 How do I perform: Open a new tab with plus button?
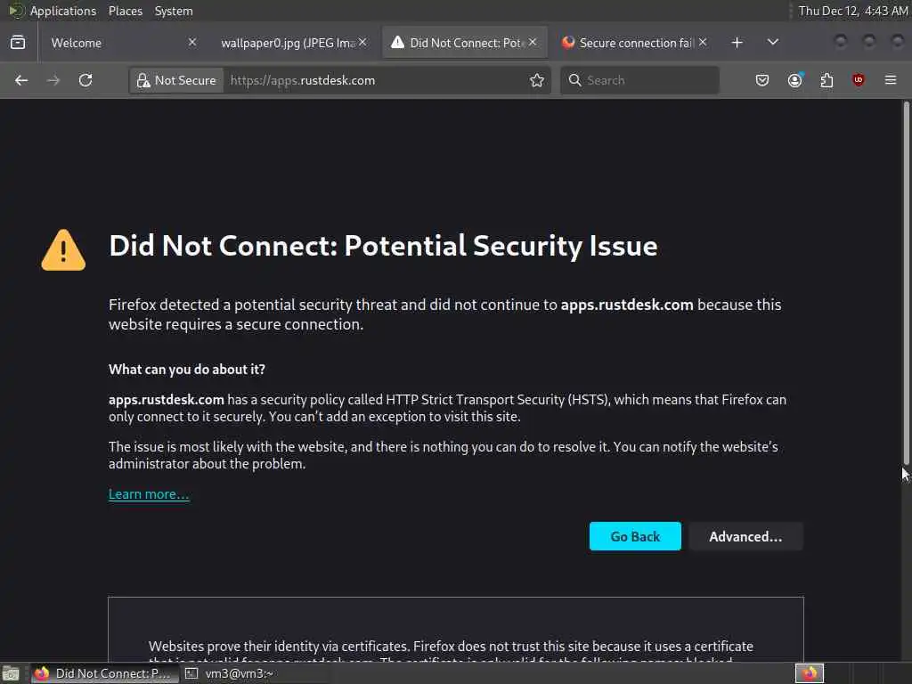coord(737,43)
